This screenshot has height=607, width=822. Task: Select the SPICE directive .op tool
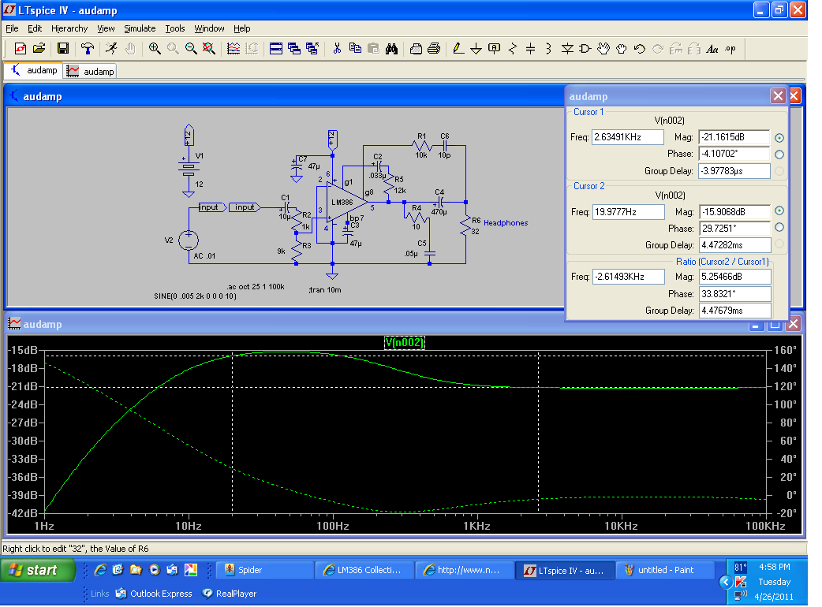tap(730, 49)
